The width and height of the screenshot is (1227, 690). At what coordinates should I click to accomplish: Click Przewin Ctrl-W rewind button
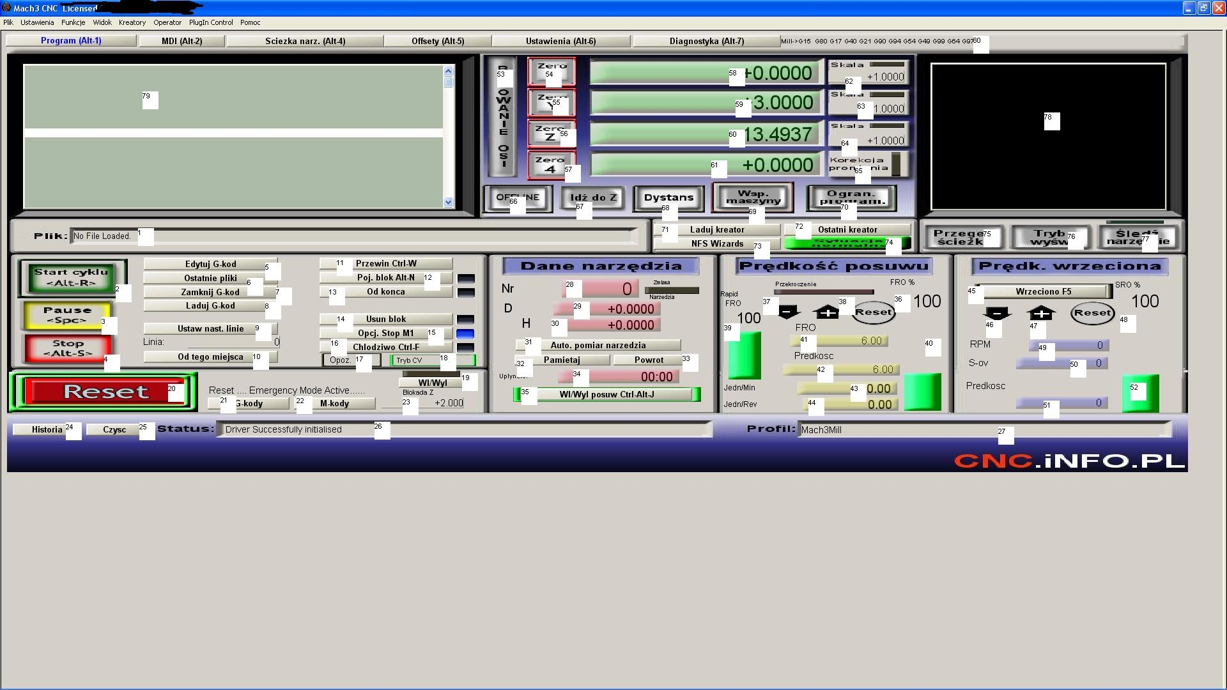tap(386, 263)
